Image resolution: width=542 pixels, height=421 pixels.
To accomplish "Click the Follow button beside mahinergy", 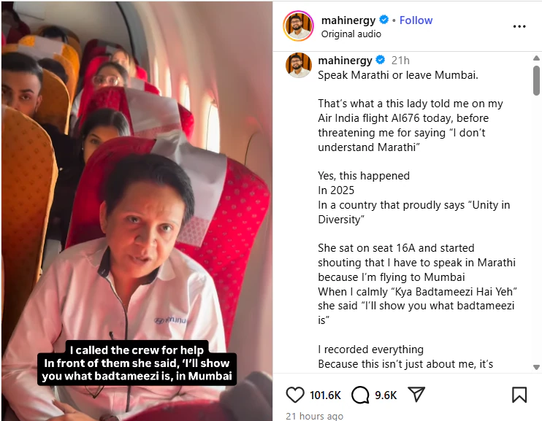I will tap(416, 20).
